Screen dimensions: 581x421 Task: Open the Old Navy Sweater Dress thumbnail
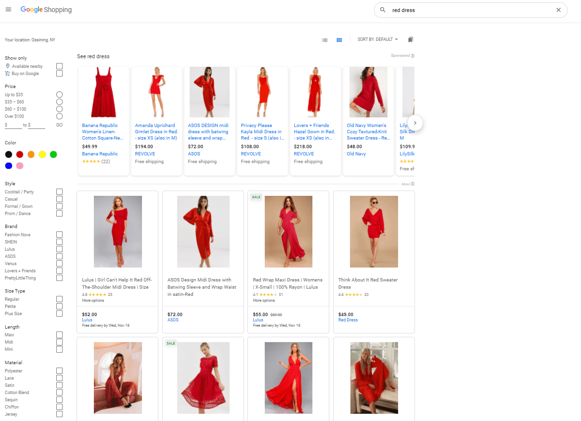[x=368, y=91]
